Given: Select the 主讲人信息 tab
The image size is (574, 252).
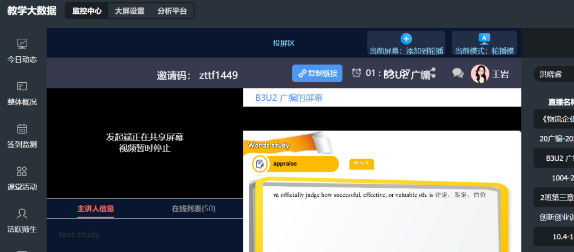Looking at the screenshot, I should pos(96,208).
